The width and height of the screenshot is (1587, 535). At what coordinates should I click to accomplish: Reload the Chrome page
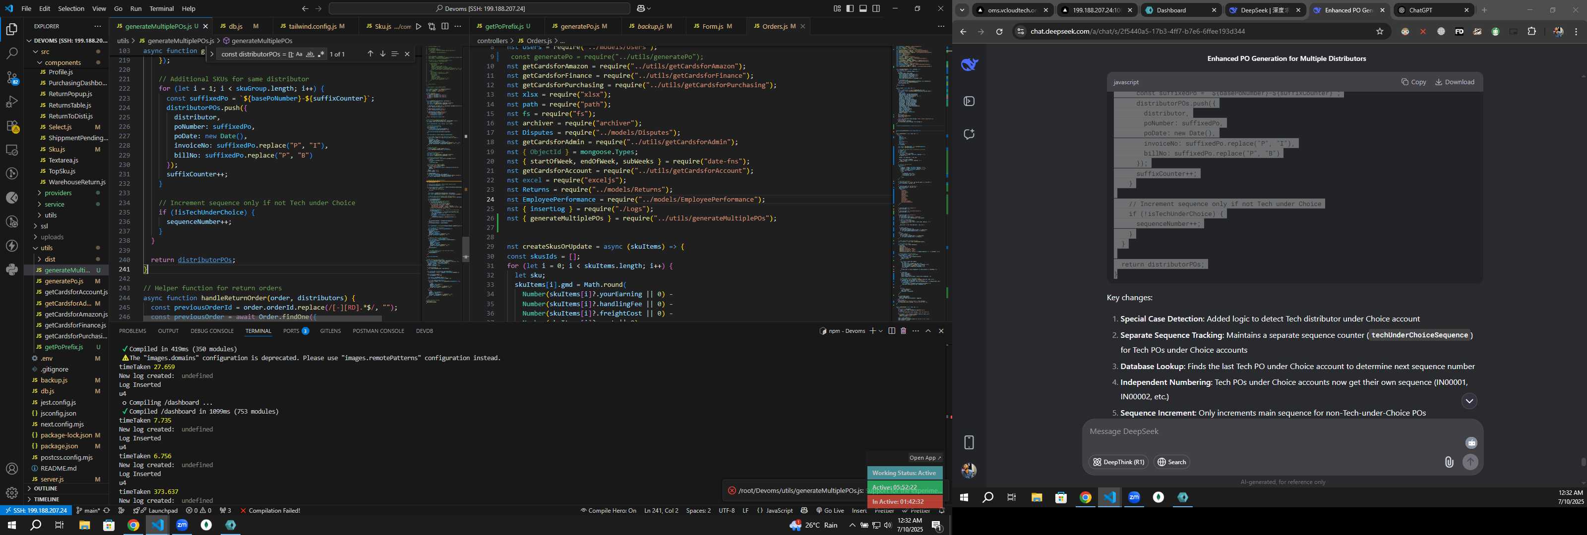[999, 31]
